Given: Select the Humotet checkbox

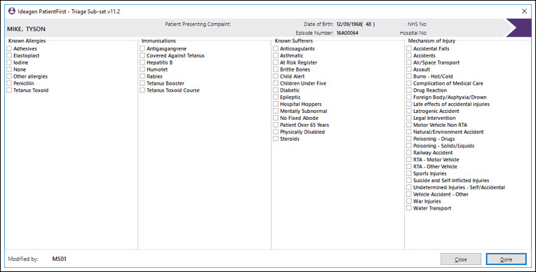Looking at the screenshot, I should coord(142,69).
